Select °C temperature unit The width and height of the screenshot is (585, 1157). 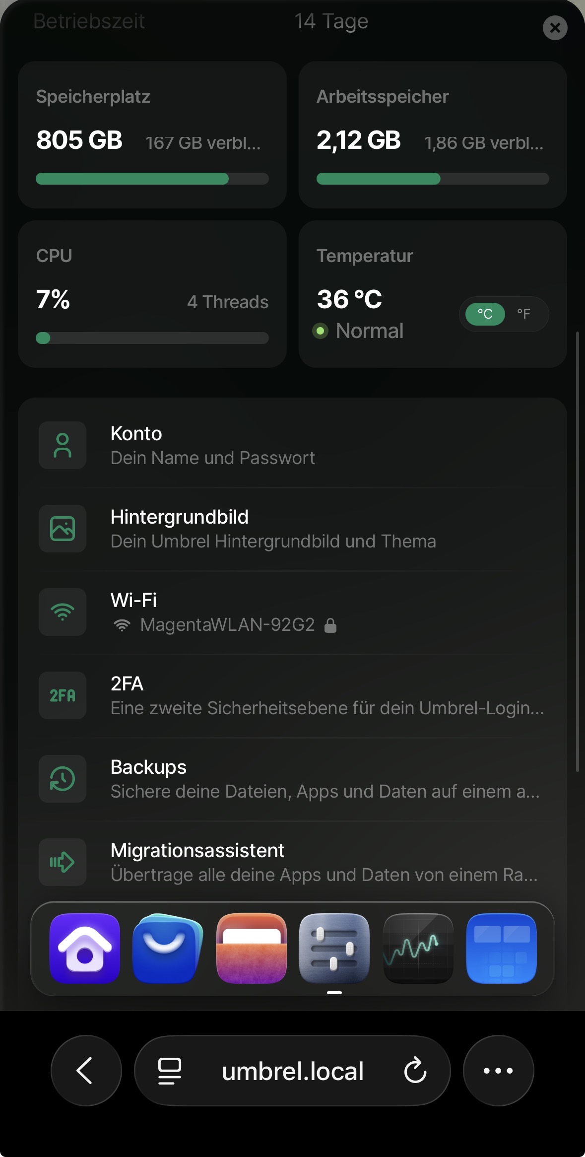tap(485, 314)
